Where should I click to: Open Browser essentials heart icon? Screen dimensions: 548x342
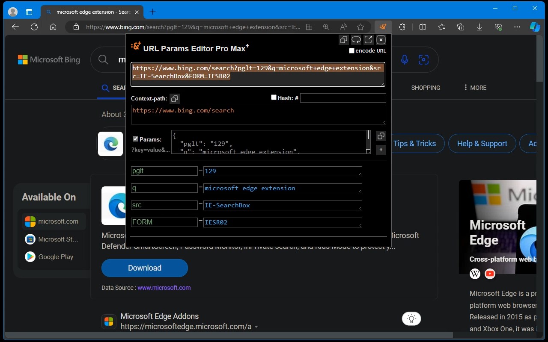[498, 27]
